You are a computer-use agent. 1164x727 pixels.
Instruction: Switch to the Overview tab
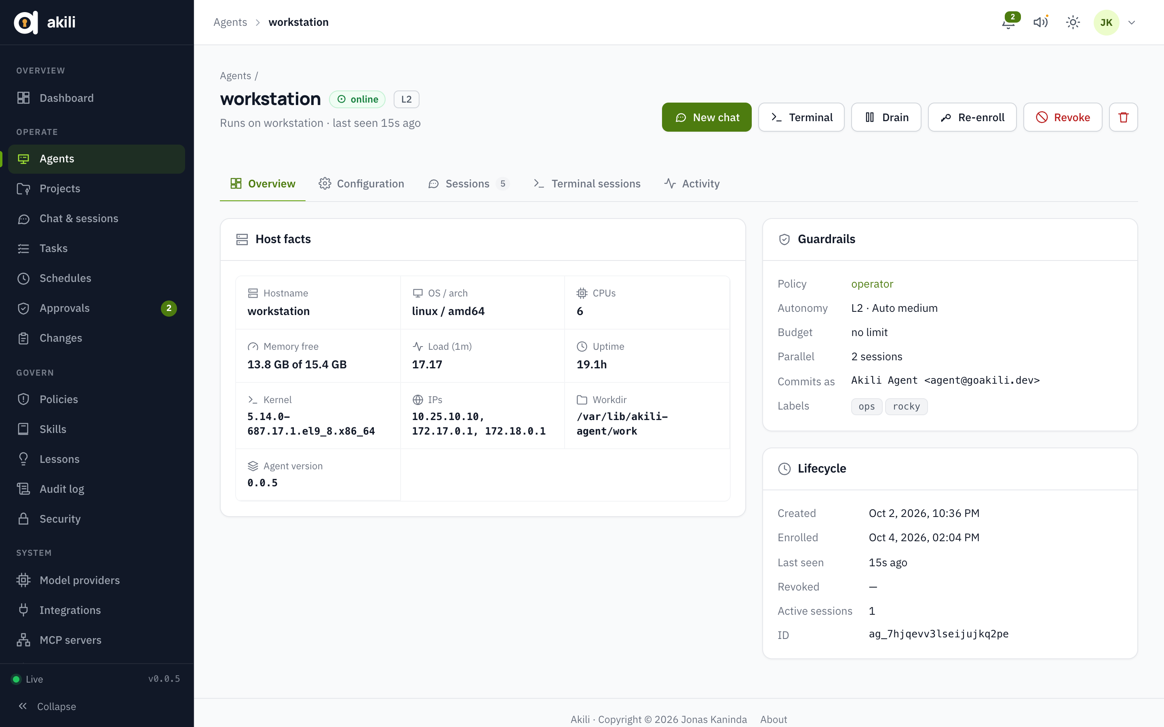(263, 184)
